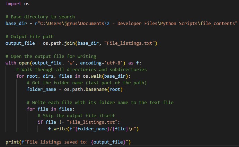Click the comment '# Write each file with its folder name to the text file'
The height and width of the screenshot is (147, 239).
coord(100,103)
